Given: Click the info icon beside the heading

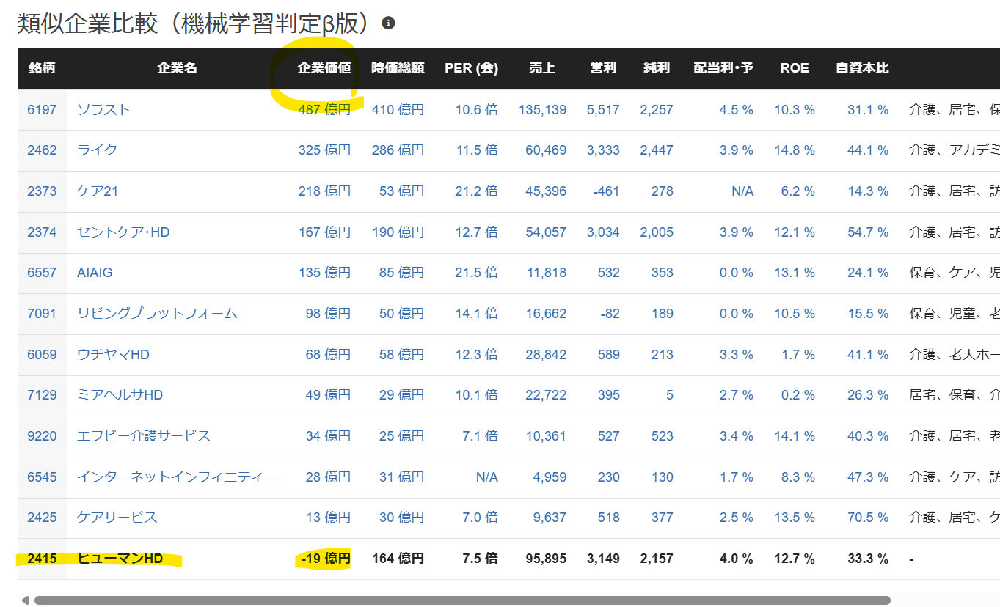Looking at the screenshot, I should [x=389, y=23].
